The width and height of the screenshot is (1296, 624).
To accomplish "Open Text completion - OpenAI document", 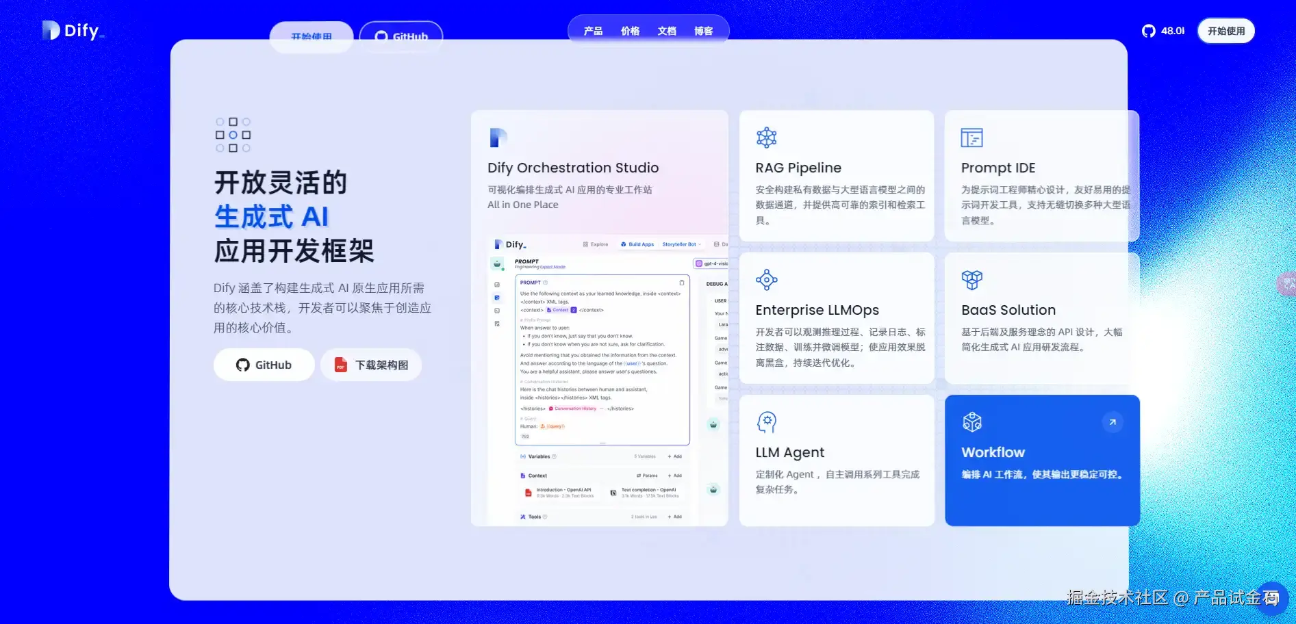I will click(x=644, y=493).
